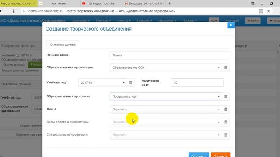Click Создать творческое объединение in background page
The height and width of the screenshot is (157, 280).
tap(31, 126)
